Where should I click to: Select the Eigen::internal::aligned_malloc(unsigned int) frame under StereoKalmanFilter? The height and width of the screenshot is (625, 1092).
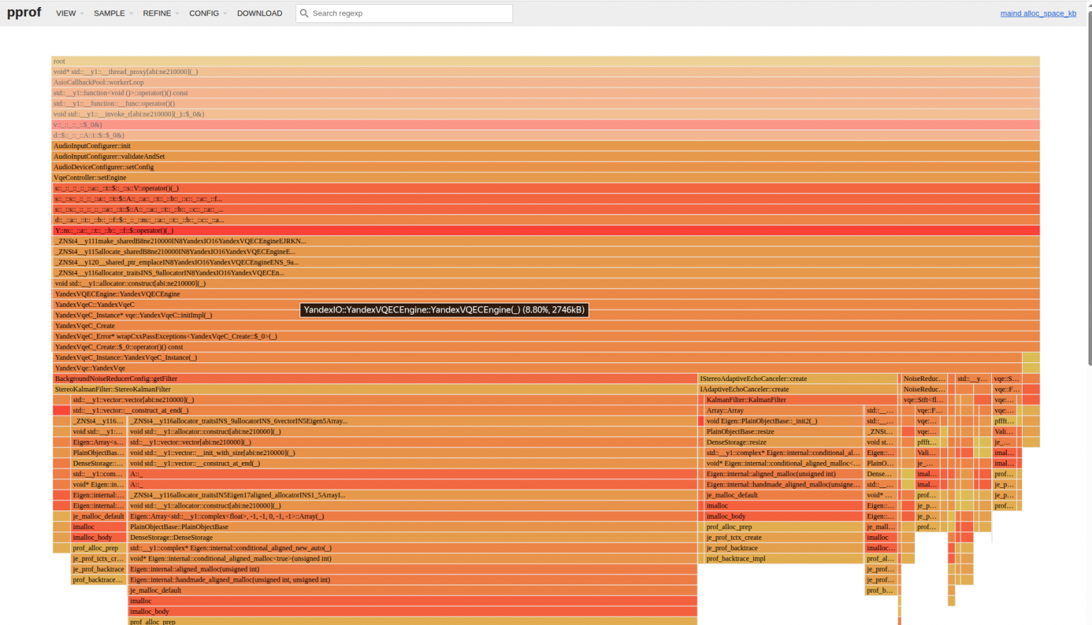pos(413,569)
